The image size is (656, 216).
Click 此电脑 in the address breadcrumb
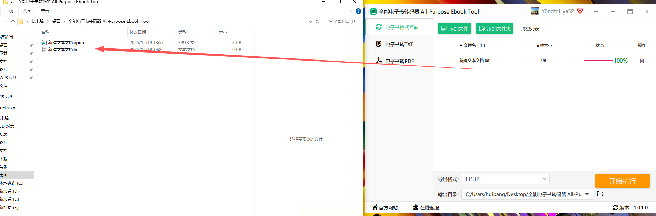[x=38, y=21]
